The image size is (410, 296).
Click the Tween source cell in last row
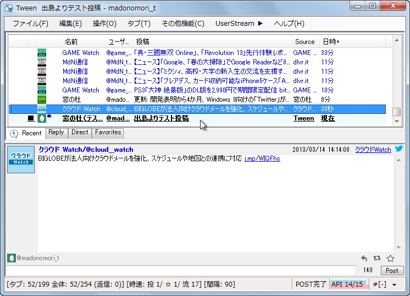(303, 118)
